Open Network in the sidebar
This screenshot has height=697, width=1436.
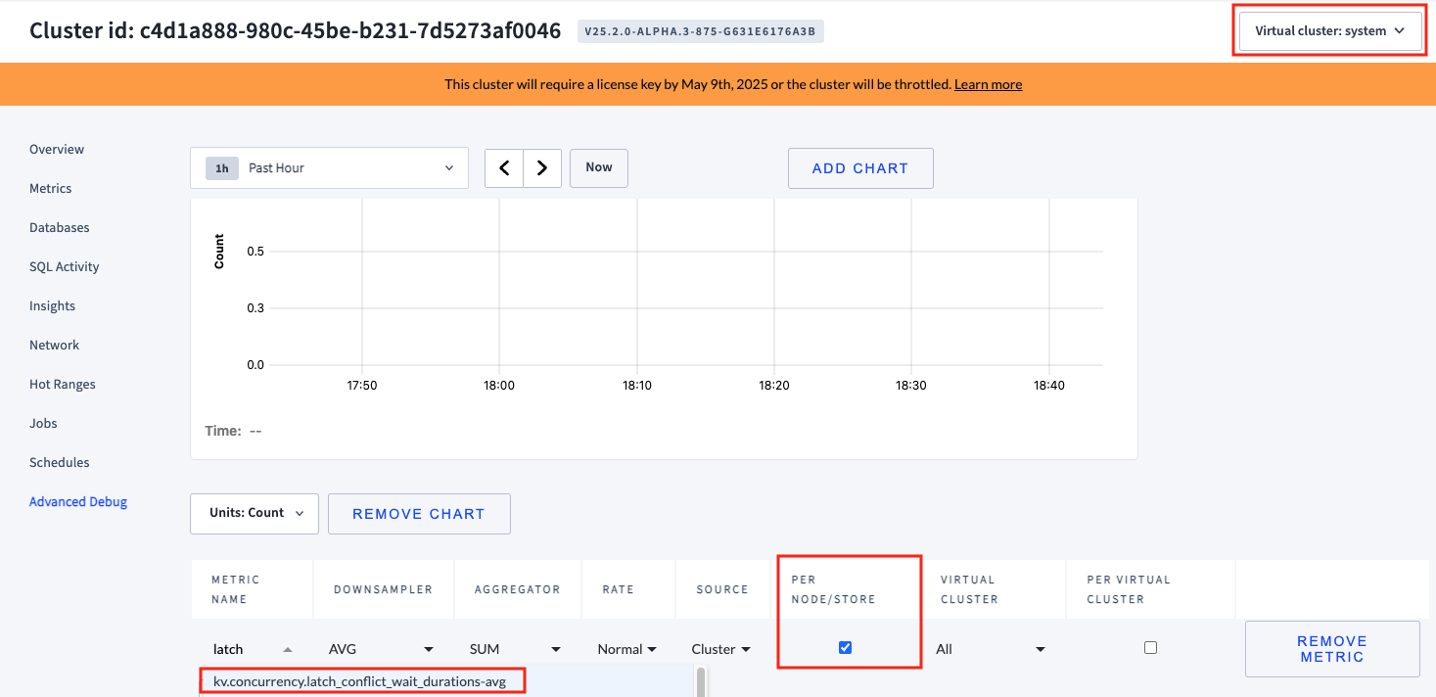click(x=55, y=346)
